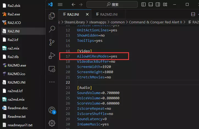Place cursor on IsScoreShuffle=no line
The image size is (199, 129).
95,114
